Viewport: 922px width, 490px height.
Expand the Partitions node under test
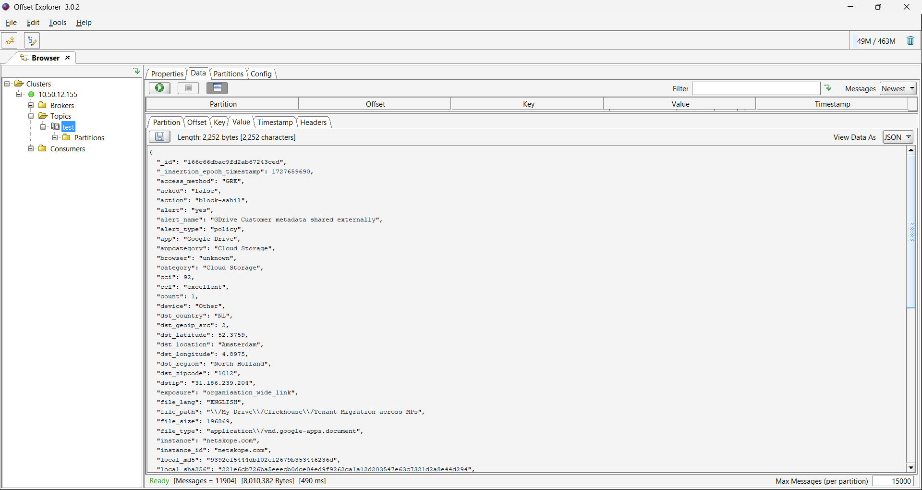[55, 137]
